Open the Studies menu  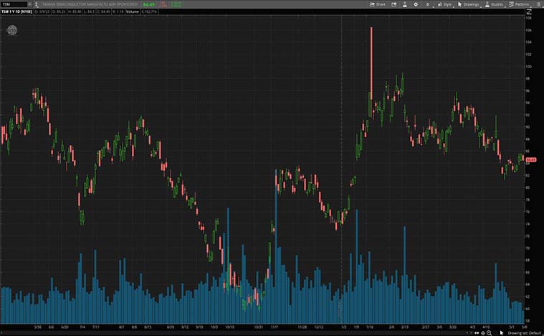(494, 4)
